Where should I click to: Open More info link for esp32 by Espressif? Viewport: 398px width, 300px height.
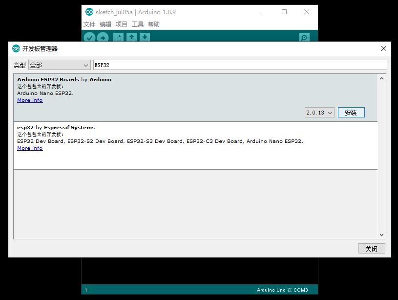(x=30, y=148)
